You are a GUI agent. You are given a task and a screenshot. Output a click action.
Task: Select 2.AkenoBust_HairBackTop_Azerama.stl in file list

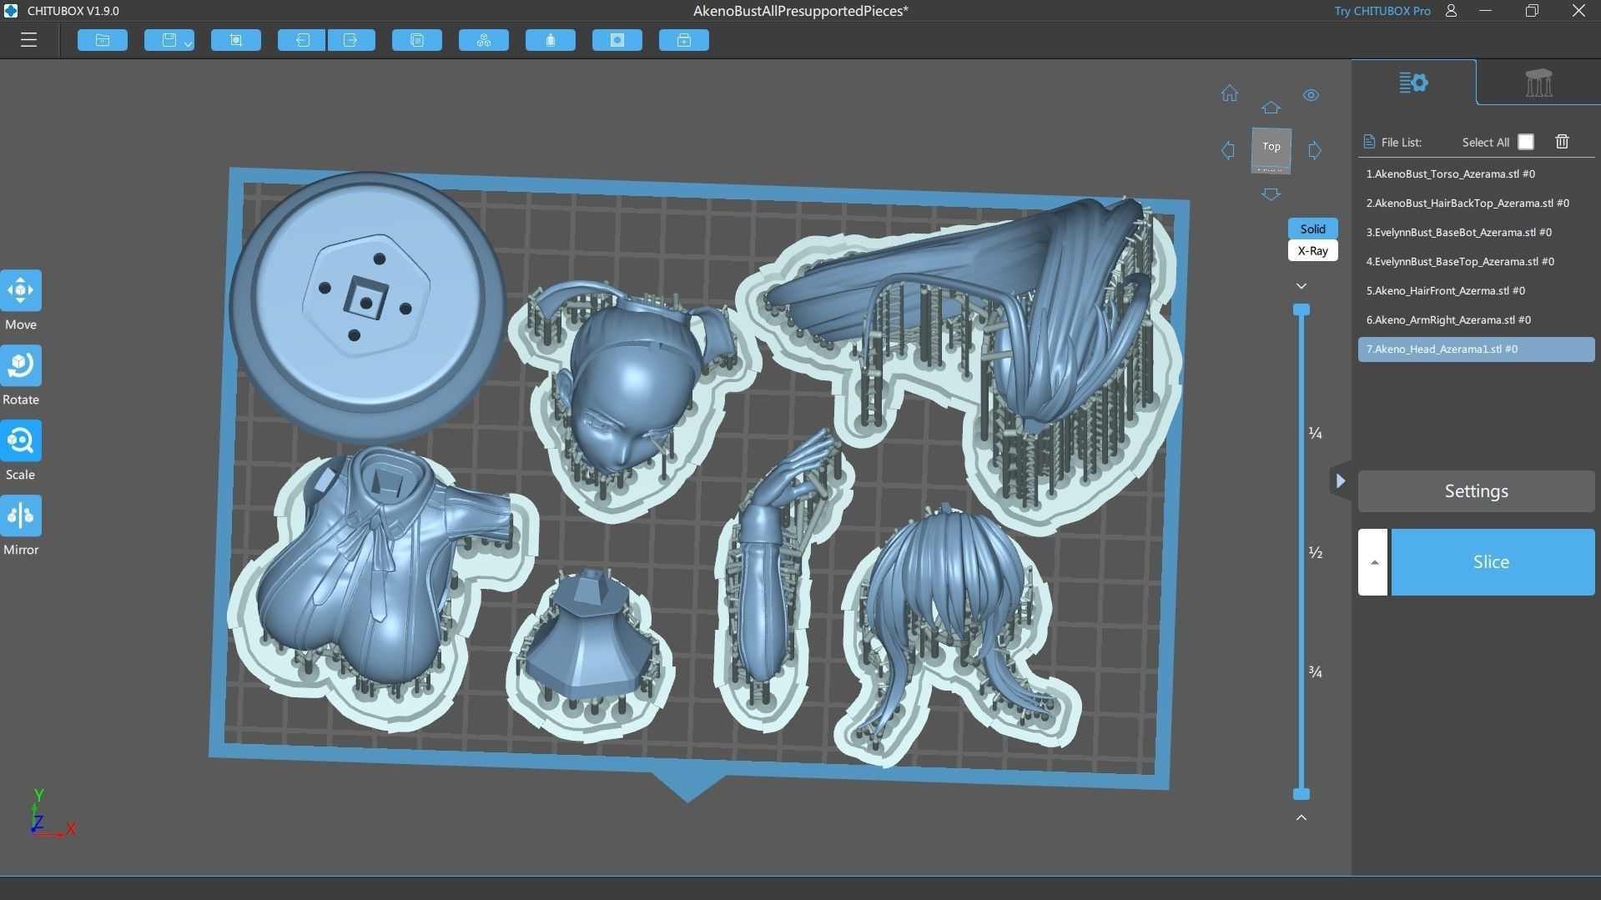pyautogui.click(x=1476, y=204)
